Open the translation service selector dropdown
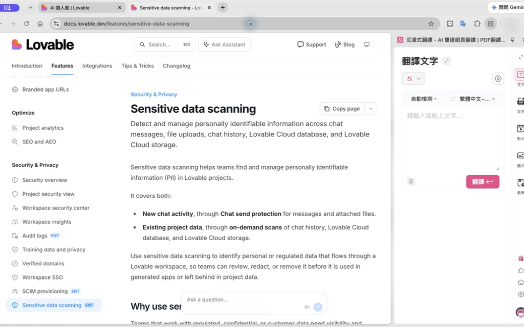The image size is (524, 327). click(413, 79)
